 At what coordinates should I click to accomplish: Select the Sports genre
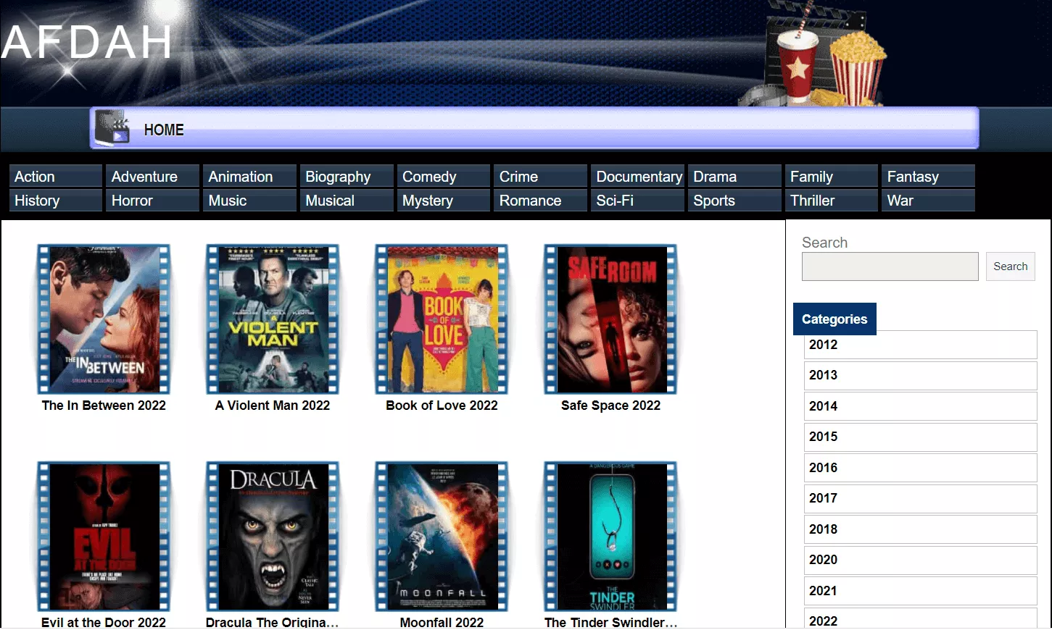735,201
